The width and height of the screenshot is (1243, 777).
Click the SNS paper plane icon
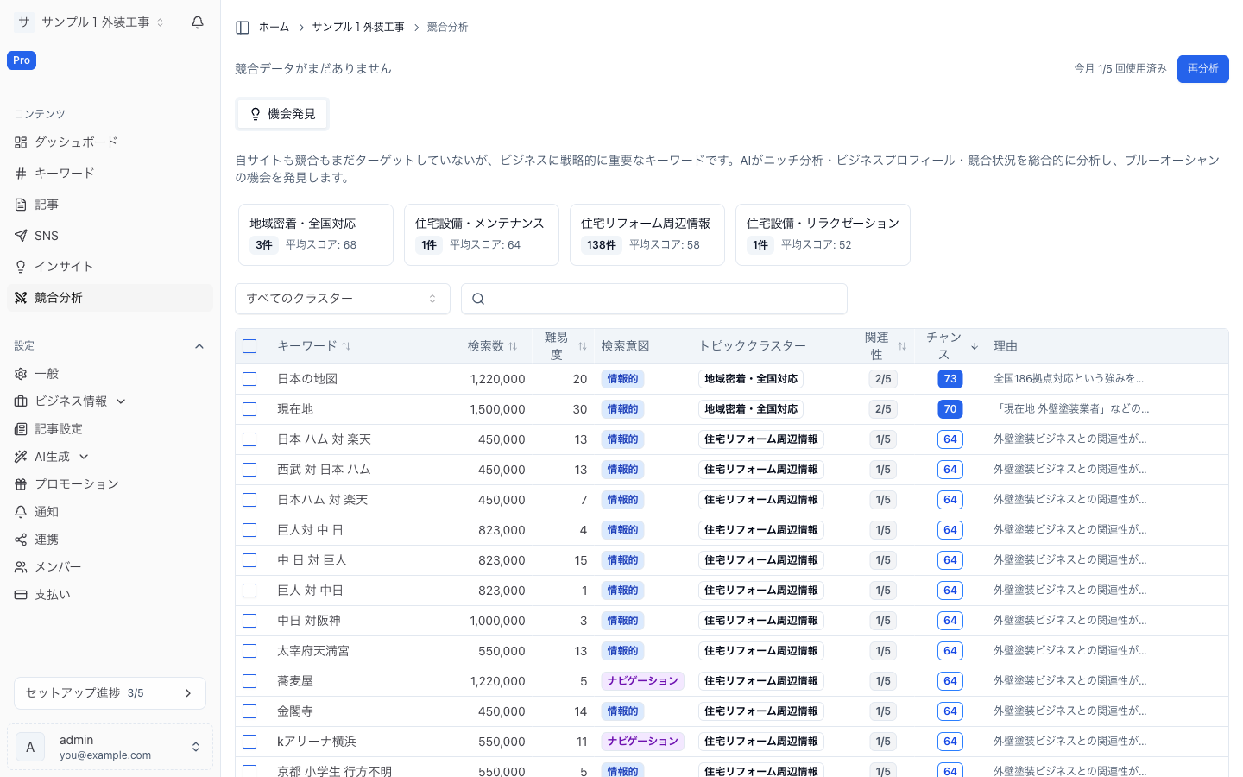21,236
